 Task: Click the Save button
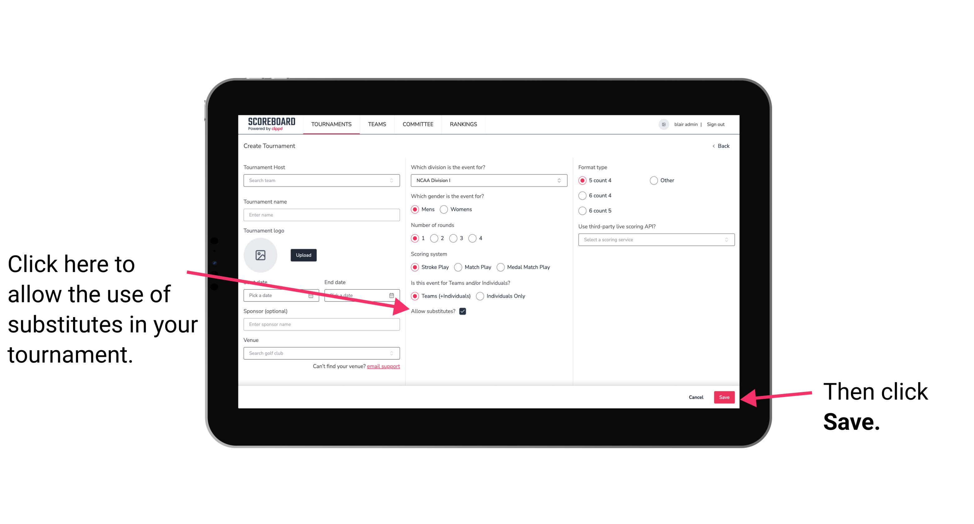[x=724, y=397]
